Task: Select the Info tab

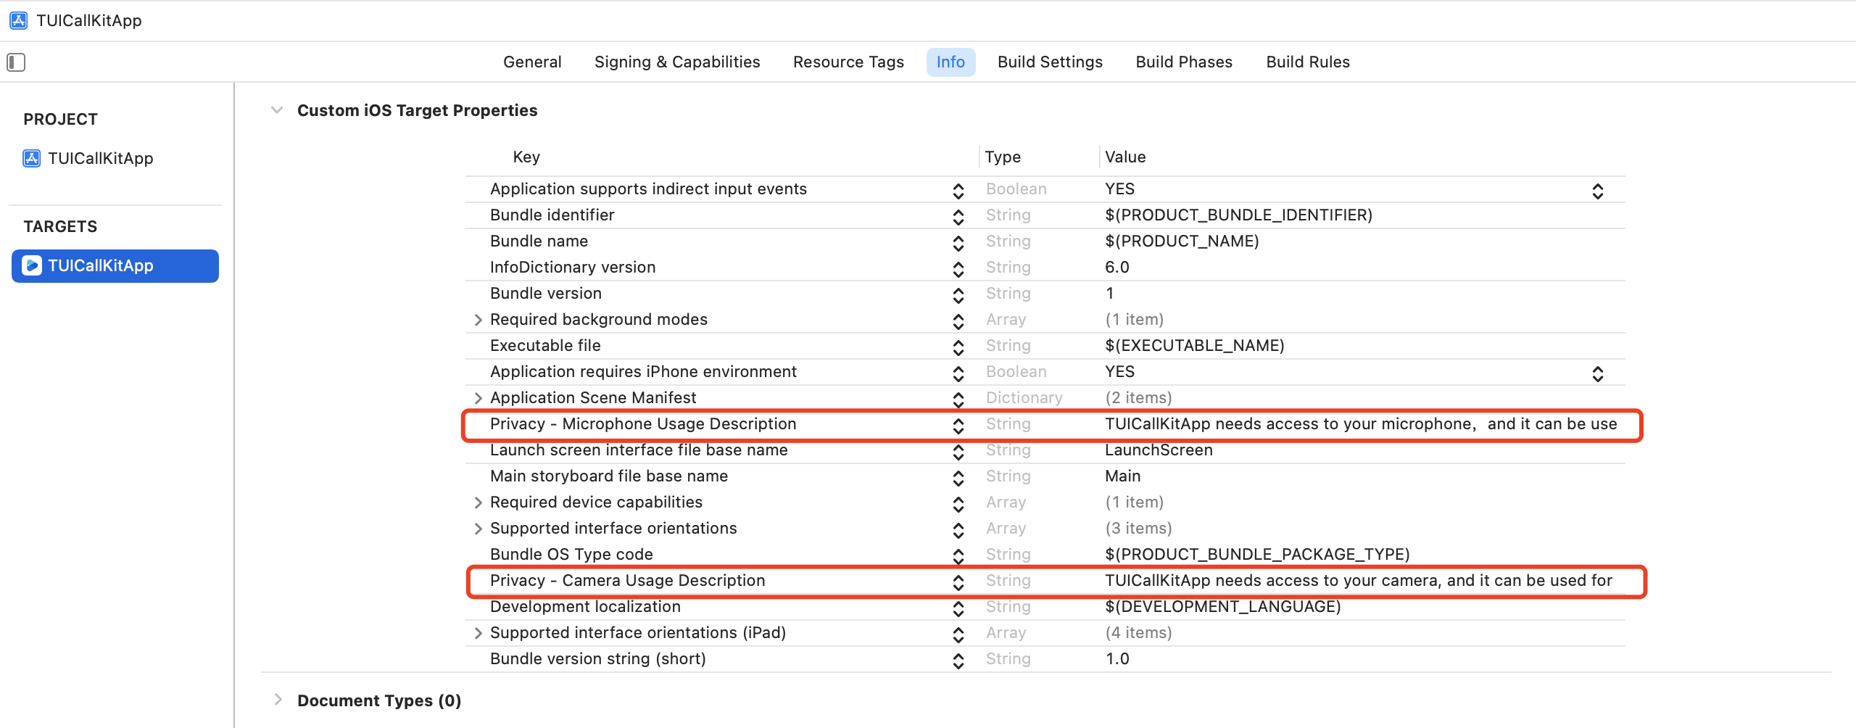Action: pos(950,62)
